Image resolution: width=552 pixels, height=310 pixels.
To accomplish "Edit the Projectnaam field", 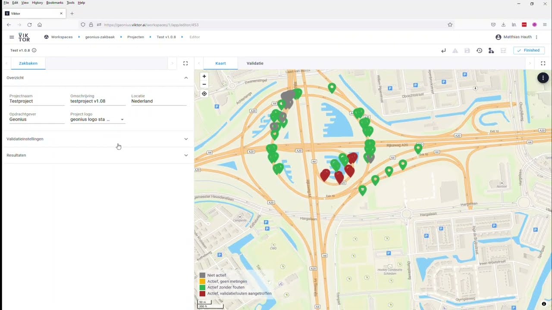I will click(x=37, y=101).
